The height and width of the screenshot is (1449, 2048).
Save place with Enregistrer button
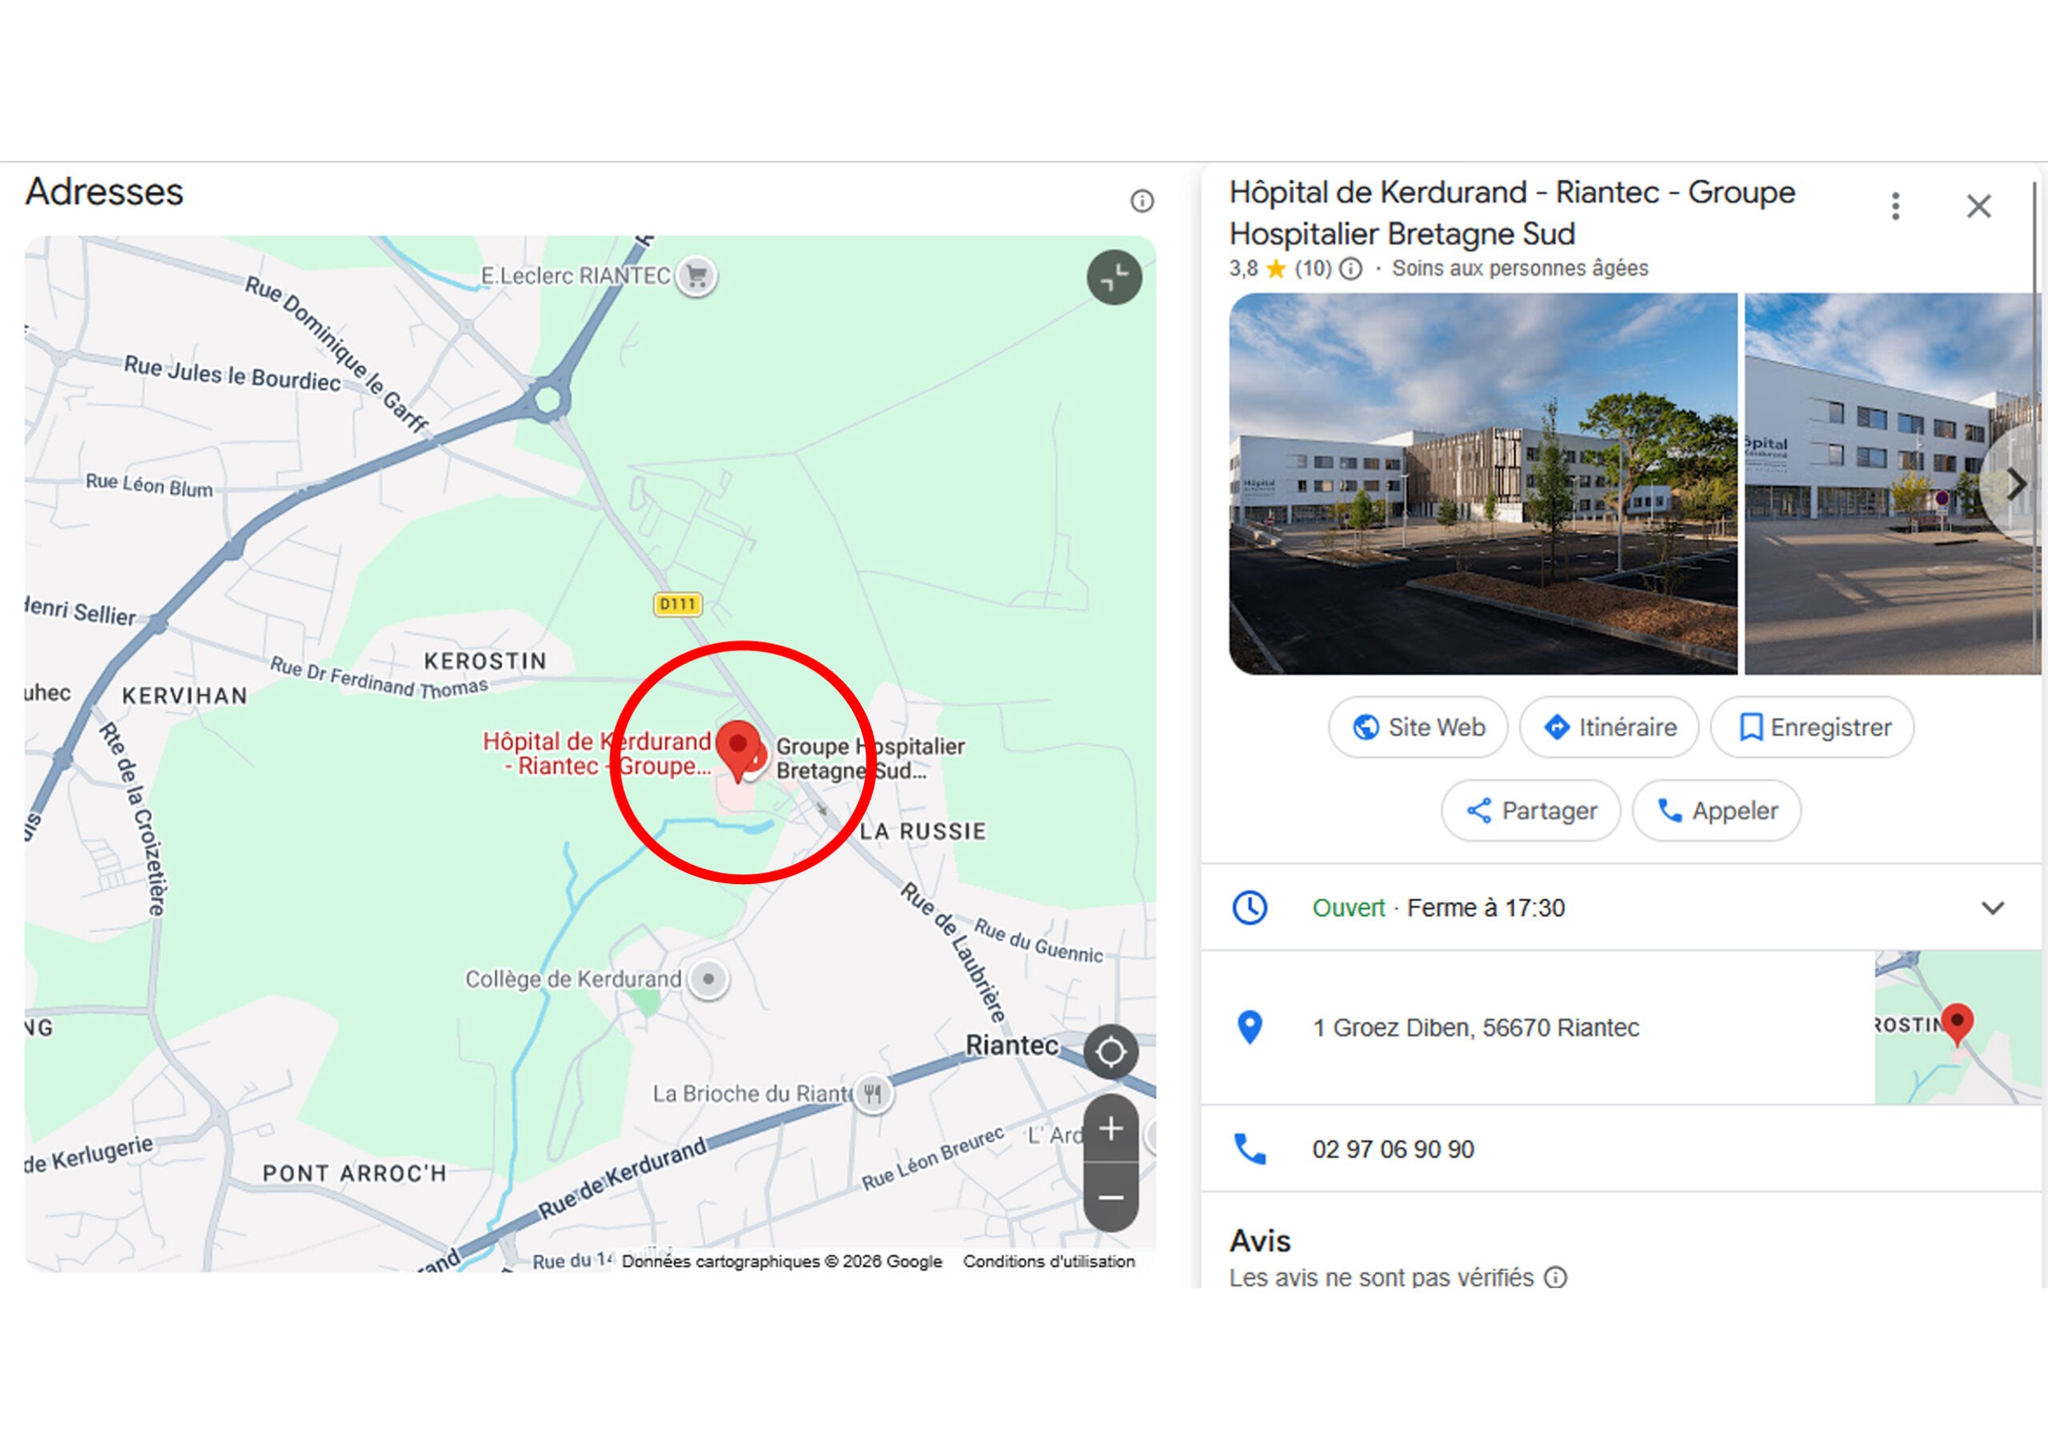tap(1813, 727)
